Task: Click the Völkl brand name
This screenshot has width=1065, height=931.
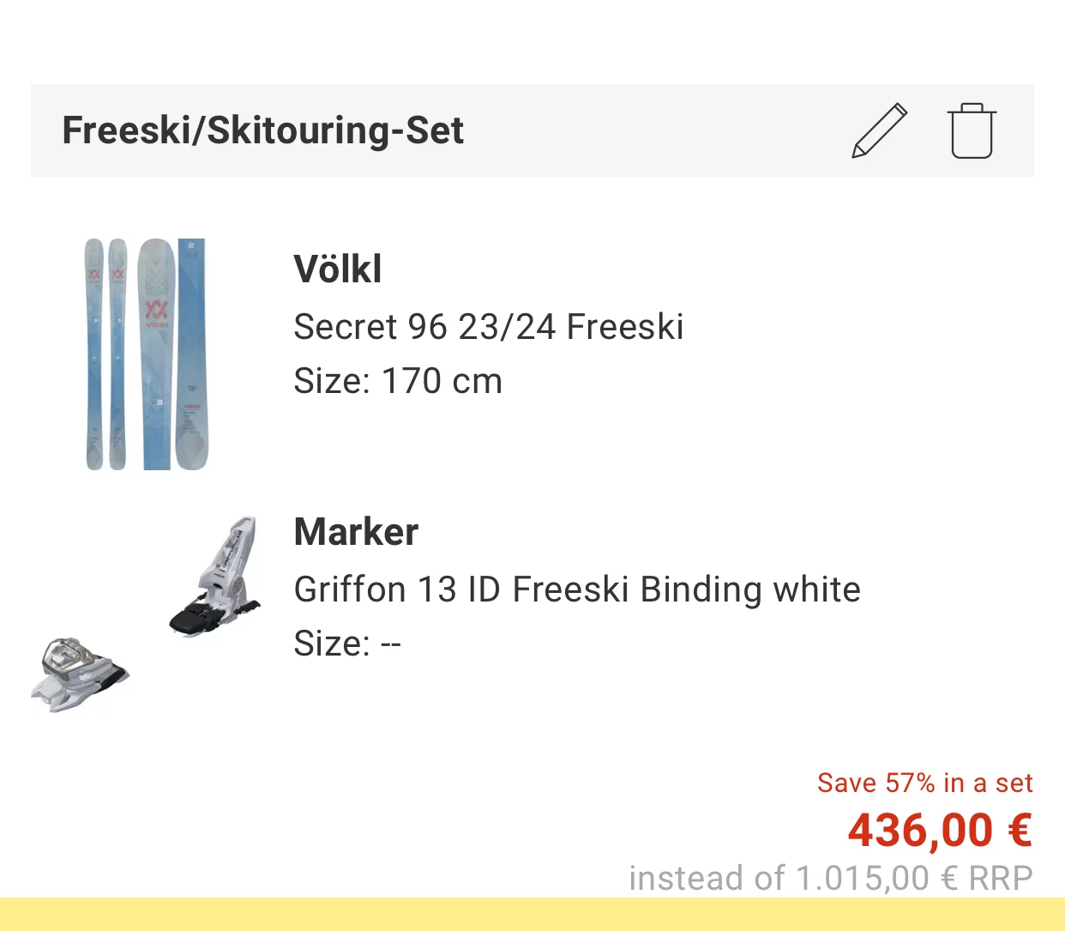Action: click(x=337, y=269)
